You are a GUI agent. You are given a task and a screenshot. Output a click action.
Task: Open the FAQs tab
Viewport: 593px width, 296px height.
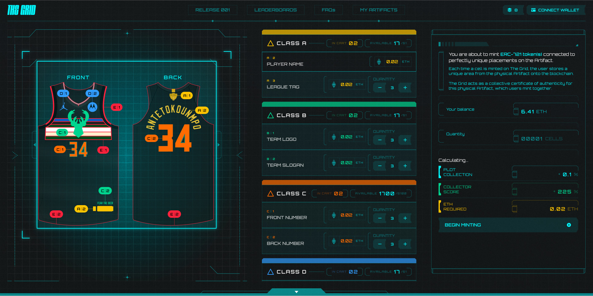pos(328,10)
